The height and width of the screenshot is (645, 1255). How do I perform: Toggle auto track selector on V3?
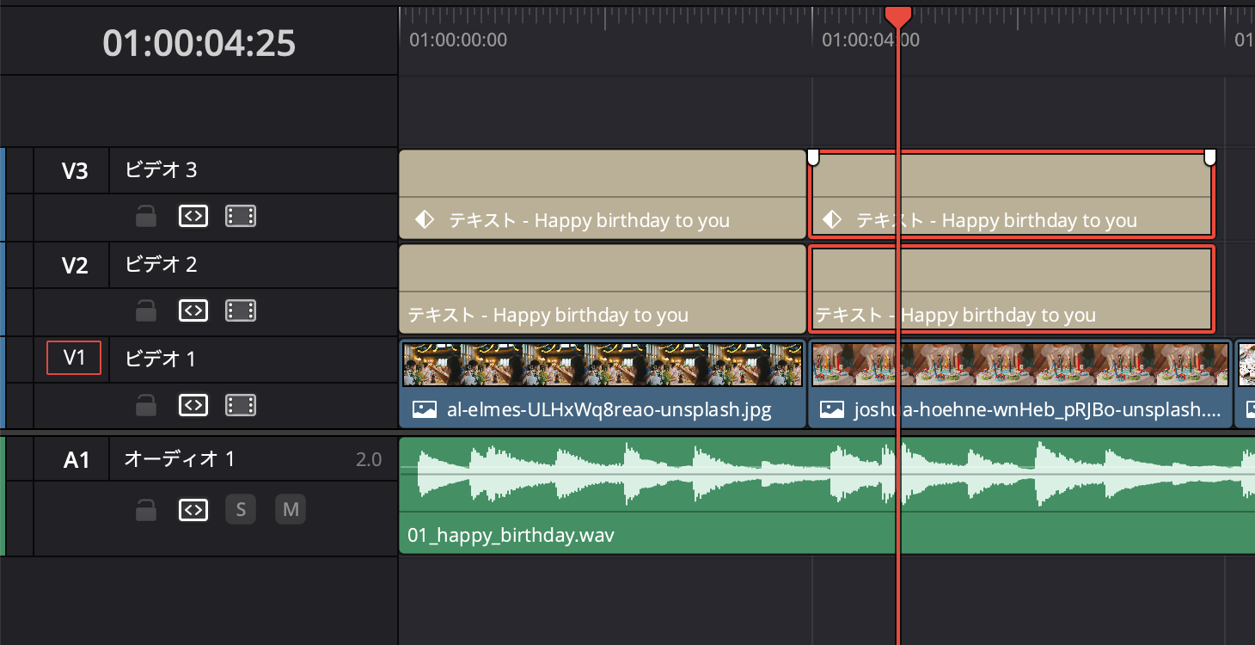tap(193, 217)
